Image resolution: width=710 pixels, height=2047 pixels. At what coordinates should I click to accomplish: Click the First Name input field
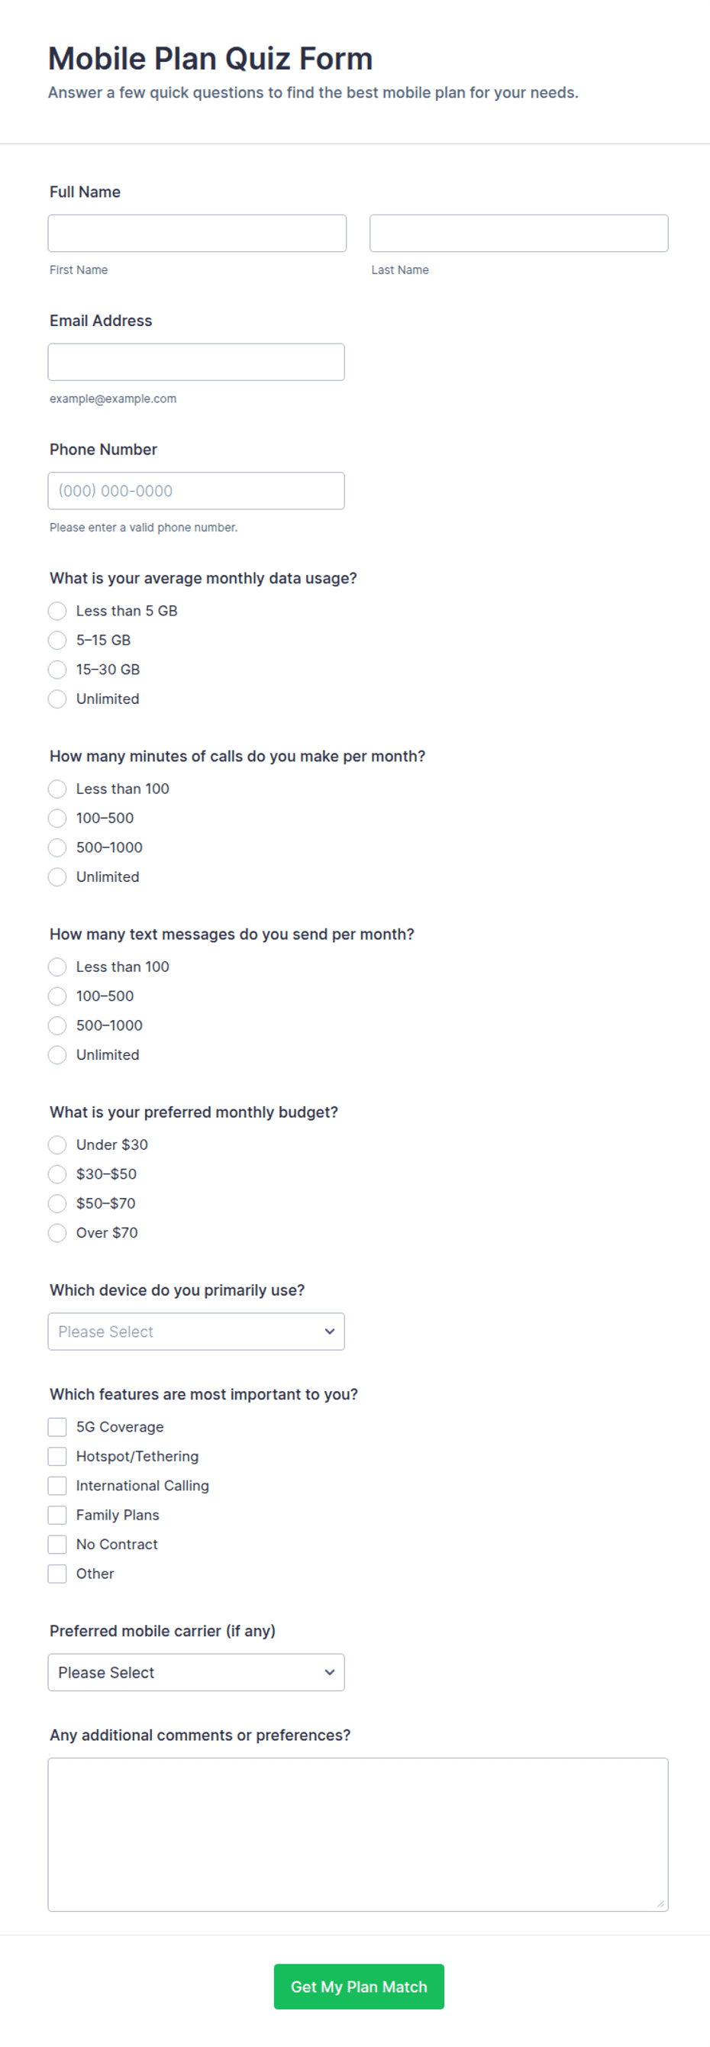(197, 233)
